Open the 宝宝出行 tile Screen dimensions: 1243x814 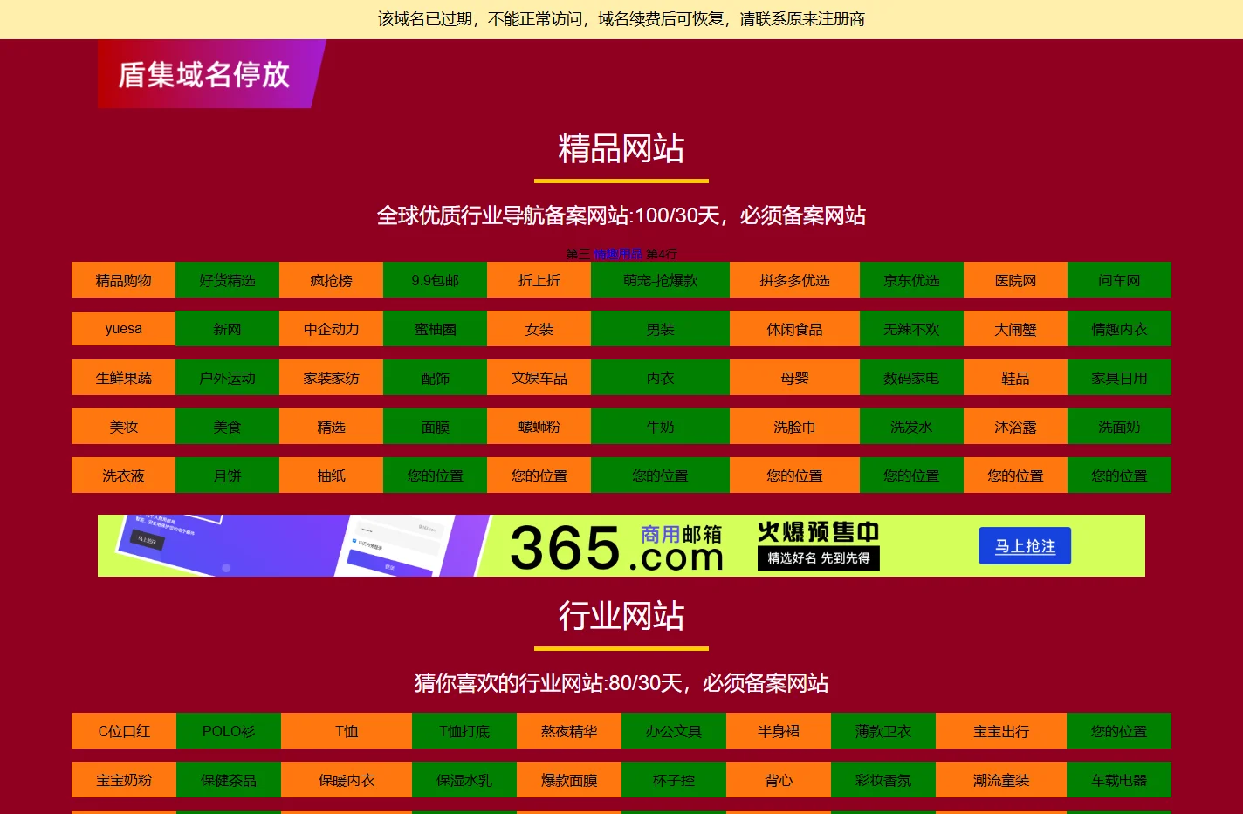(x=1001, y=731)
